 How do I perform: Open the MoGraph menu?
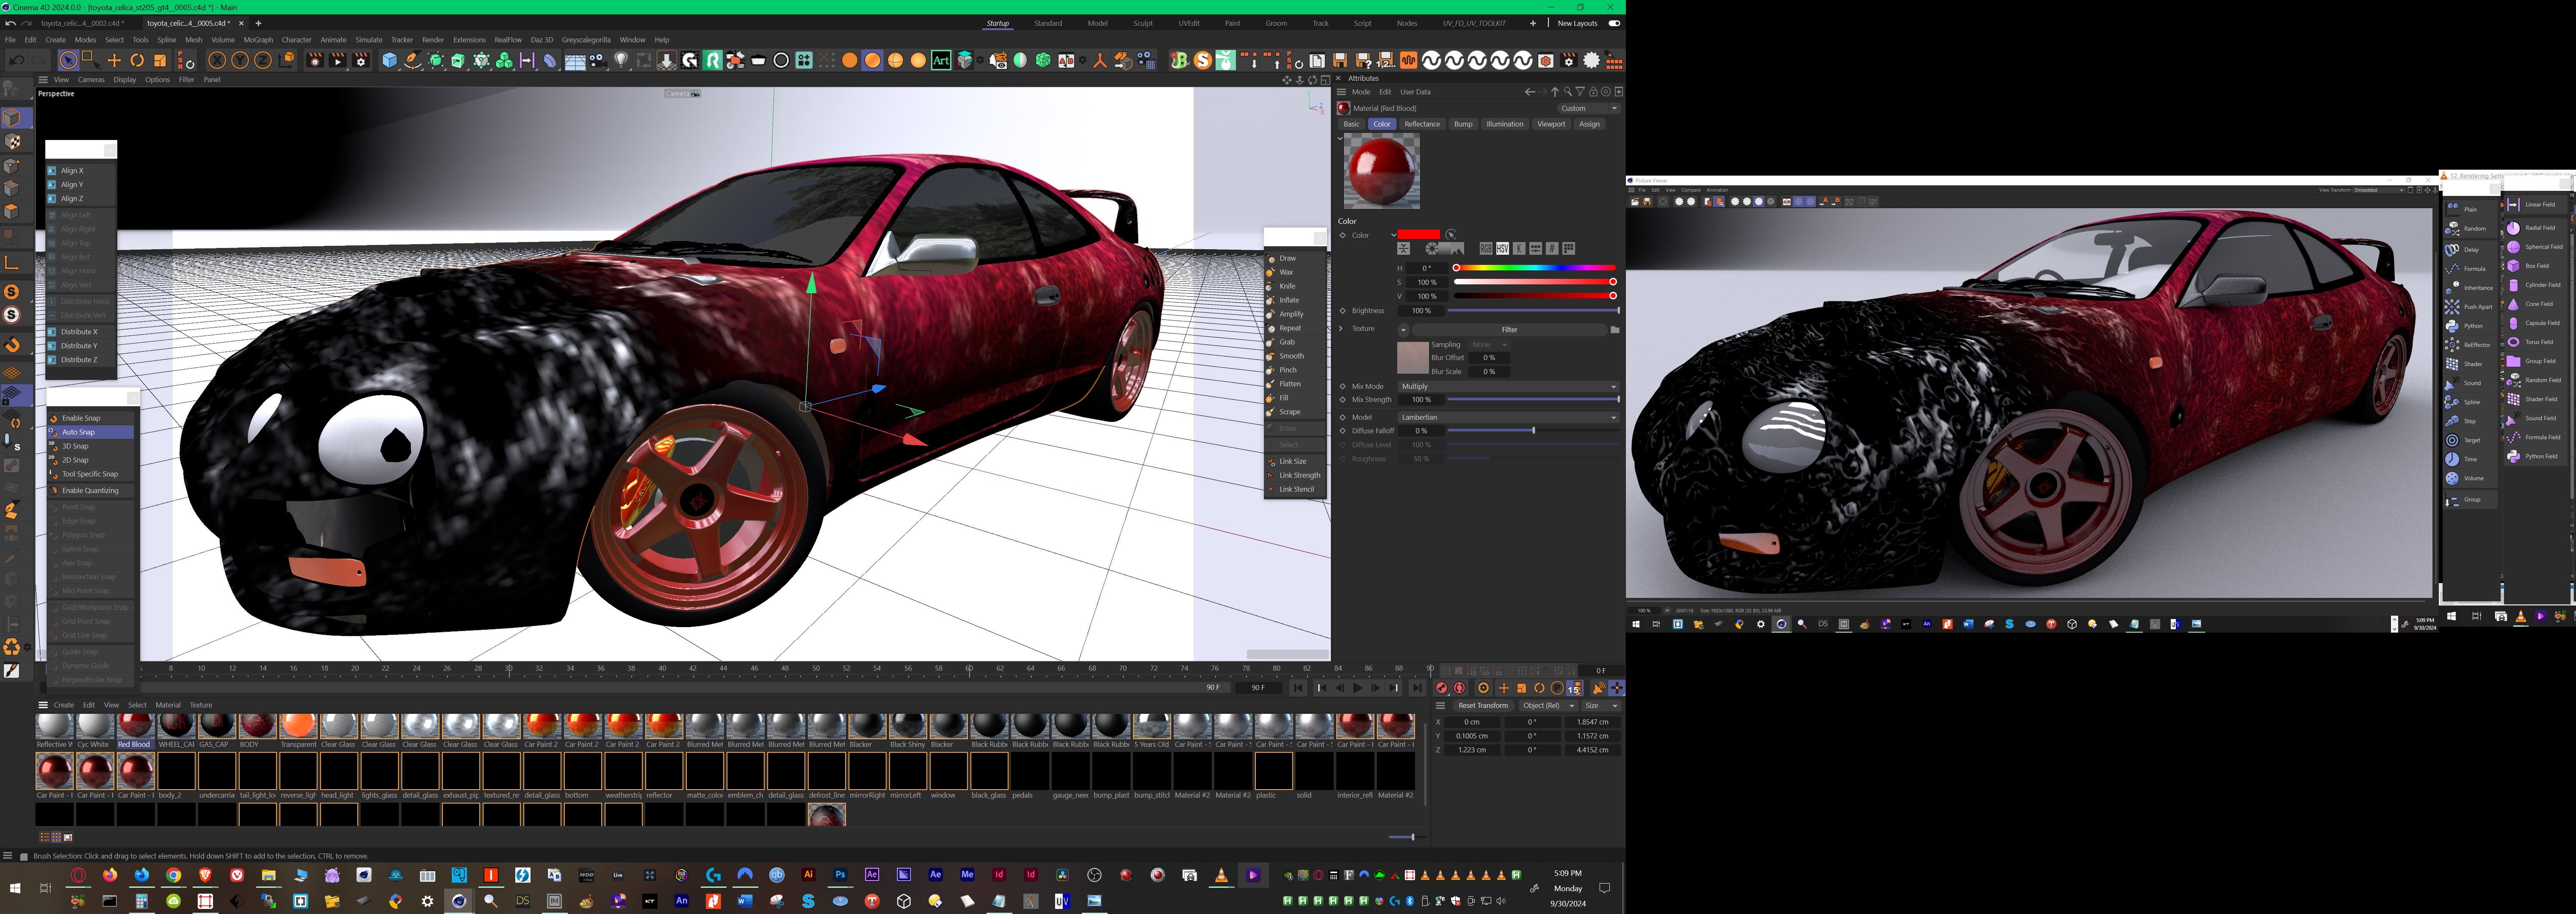coord(258,40)
